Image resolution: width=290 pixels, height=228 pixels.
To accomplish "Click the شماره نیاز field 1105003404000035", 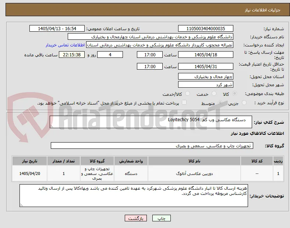I will (205, 28).
